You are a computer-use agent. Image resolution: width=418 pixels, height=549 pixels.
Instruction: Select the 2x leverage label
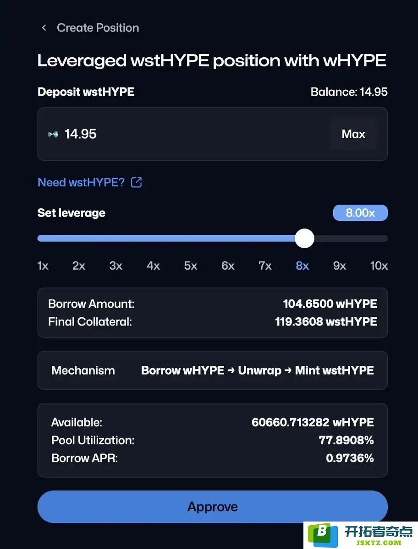point(79,266)
